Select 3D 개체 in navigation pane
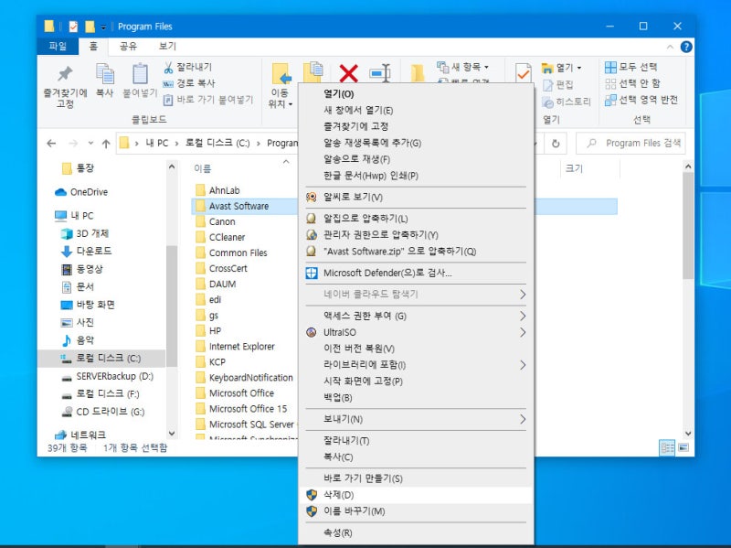 point(85,233)
